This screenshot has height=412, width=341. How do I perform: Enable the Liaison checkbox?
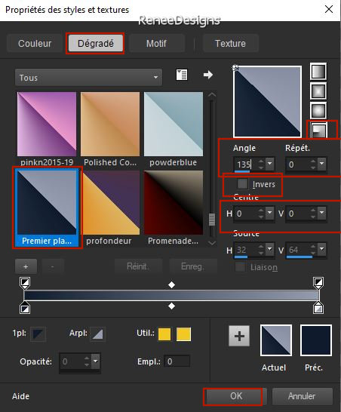pyautogui.click(x=240, y=267)
